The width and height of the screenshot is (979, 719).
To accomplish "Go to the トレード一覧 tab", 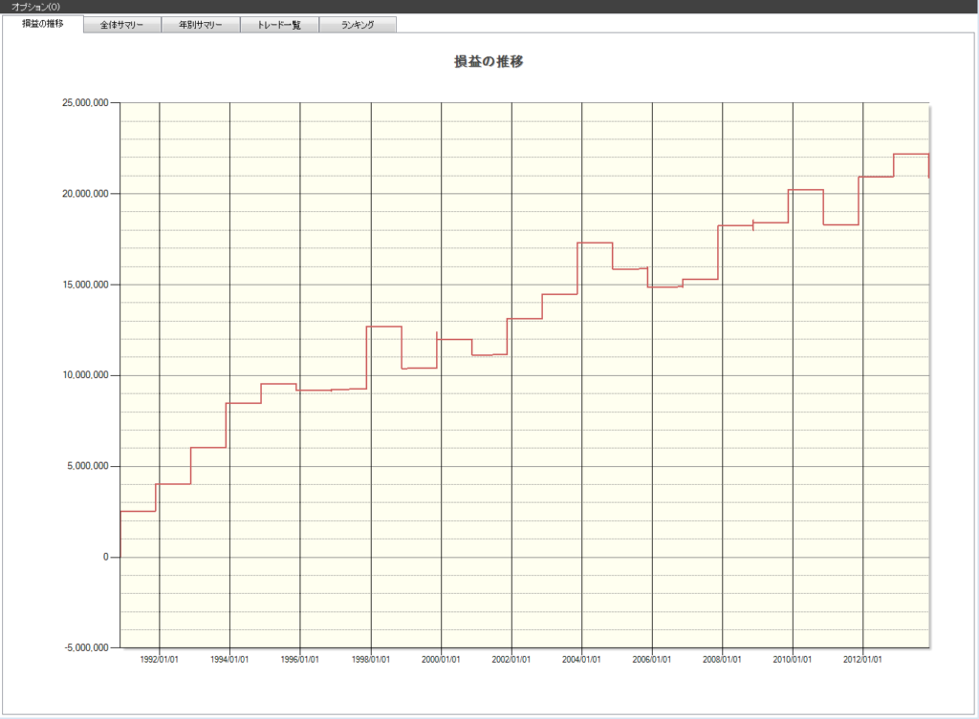I will click(279, 25).
